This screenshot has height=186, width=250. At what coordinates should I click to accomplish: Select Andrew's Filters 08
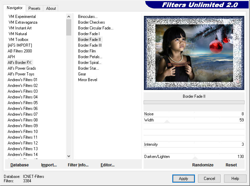pos(23,120)
